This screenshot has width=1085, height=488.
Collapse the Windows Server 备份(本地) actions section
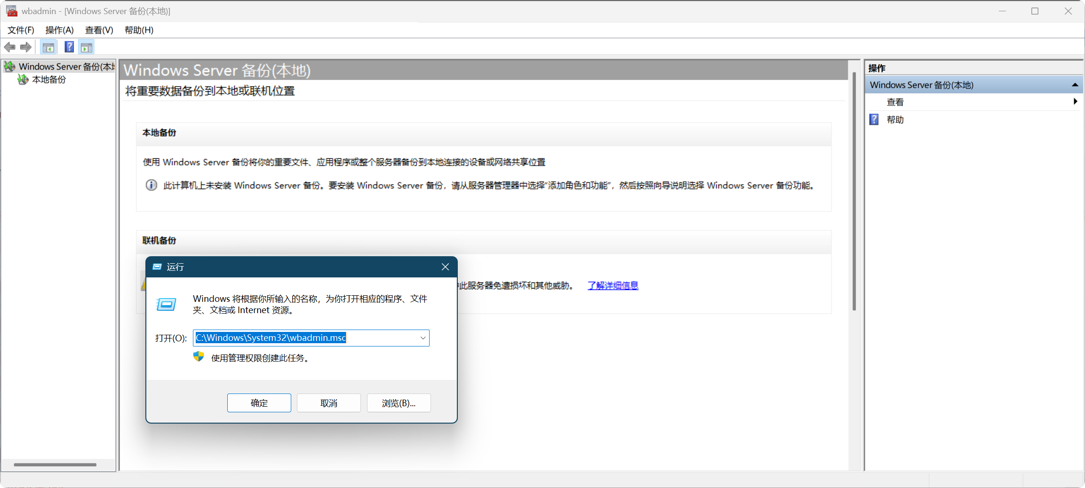(1075, 85)
